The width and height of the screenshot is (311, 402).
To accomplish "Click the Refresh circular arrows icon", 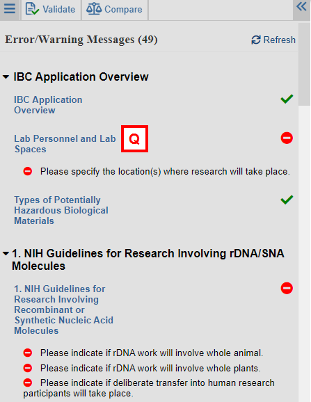I will (x=256, y=40).
